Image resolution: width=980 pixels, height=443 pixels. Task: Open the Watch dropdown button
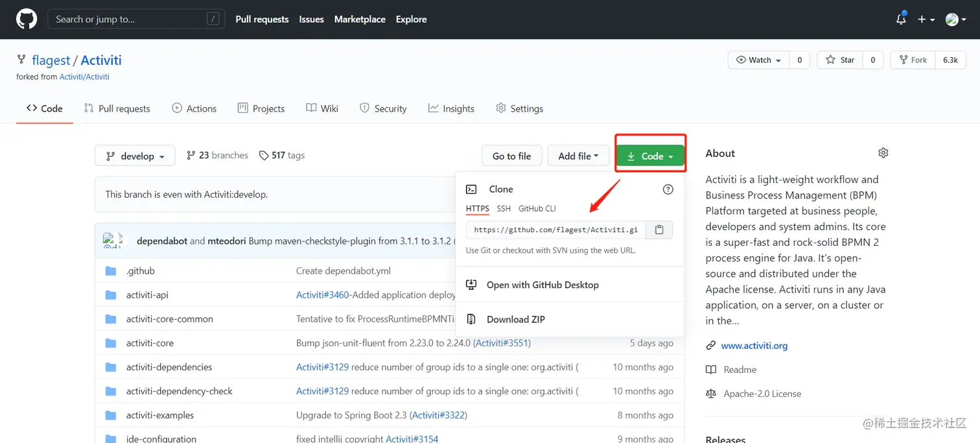759,60
